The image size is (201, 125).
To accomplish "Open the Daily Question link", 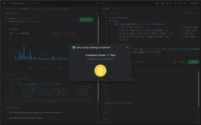I will pos(18,3).
